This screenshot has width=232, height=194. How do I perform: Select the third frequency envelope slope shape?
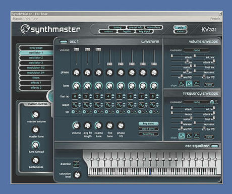(x=196, y=136)
